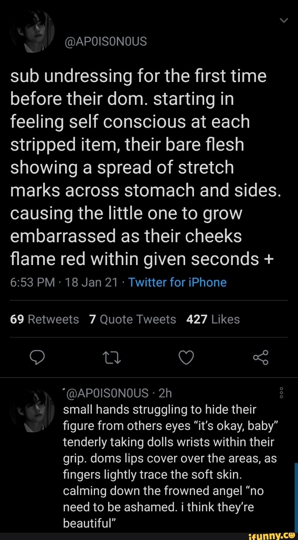
Task: See the 427 Likes list
Action: tap(213, 319)
